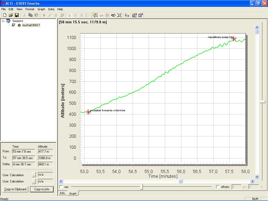The width and height of the screenshot is (268, 201).
Task: Click the horizontal time slider thumb below graph
Action: (141, 187)
